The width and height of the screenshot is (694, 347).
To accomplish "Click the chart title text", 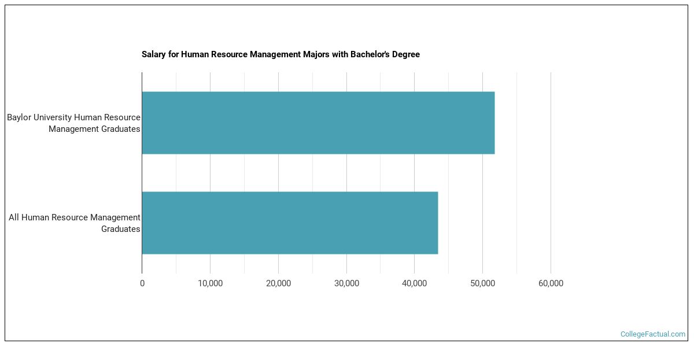I will (x=280, y=54).
